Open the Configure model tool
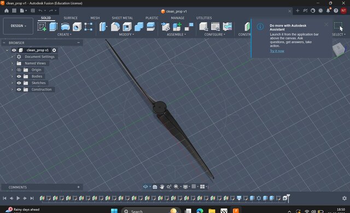This screenshot has height=213, width=350. (203, 27)
